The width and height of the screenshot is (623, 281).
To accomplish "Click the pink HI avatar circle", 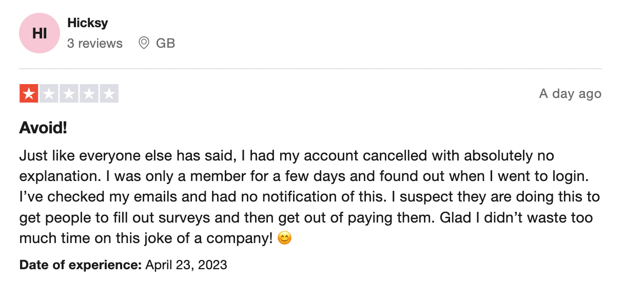I will pyautogui.click(x=40, y=33).
